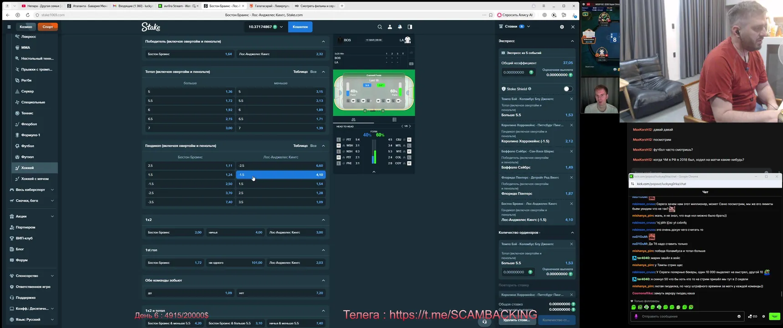Switch to Галатасарай - Ливерпуль browser tab
The image size is (783, 328).
click(x=269, y=6)
